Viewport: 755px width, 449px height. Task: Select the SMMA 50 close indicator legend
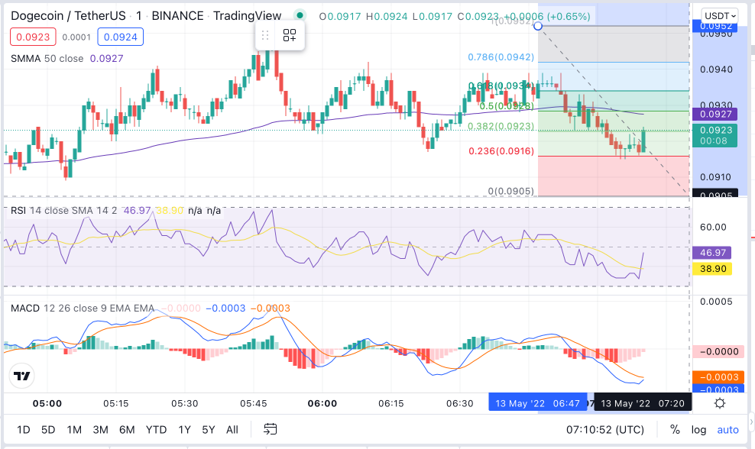[x=47, y=59]
